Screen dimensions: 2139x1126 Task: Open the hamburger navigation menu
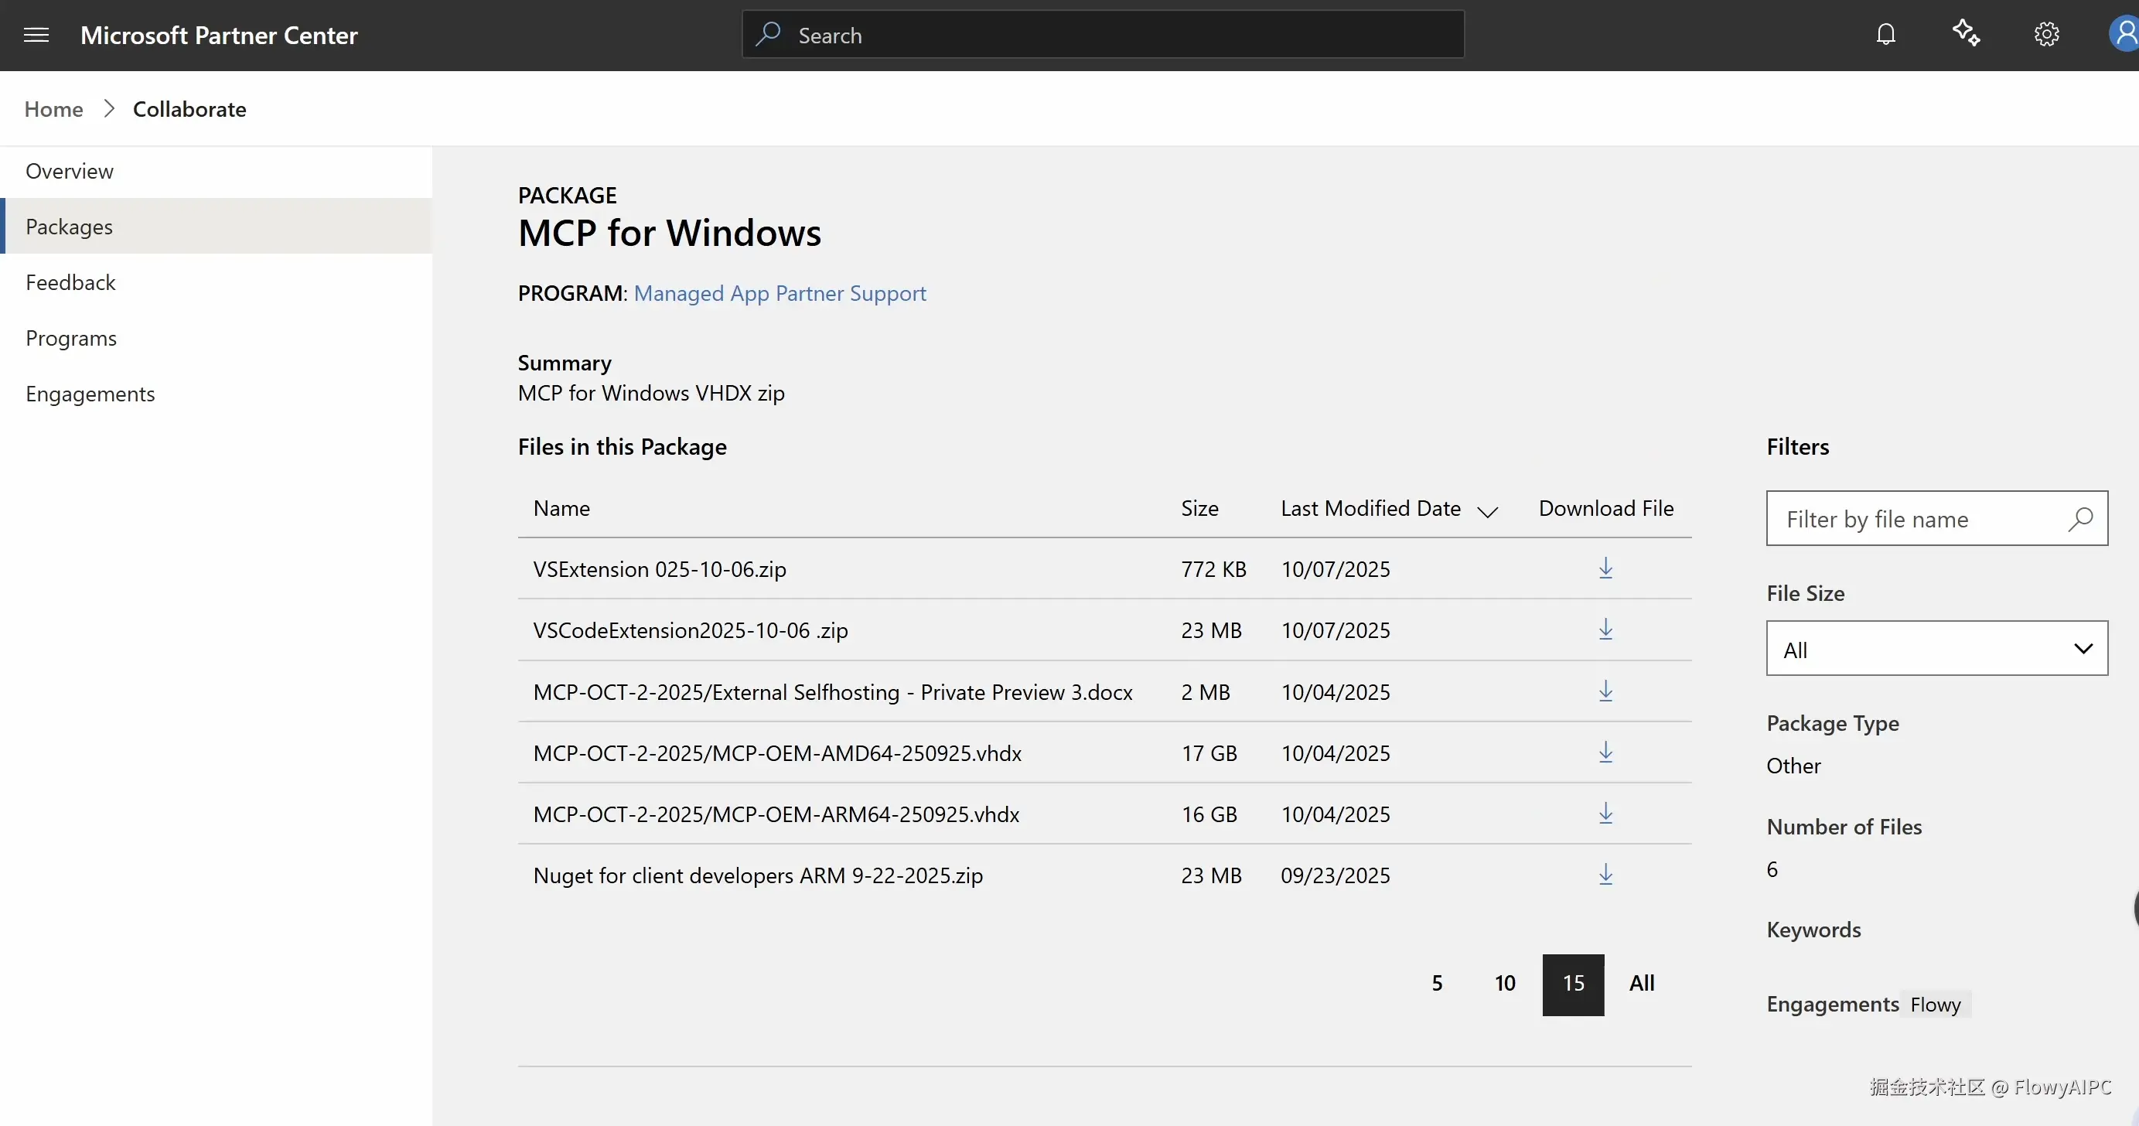point(36,35)
